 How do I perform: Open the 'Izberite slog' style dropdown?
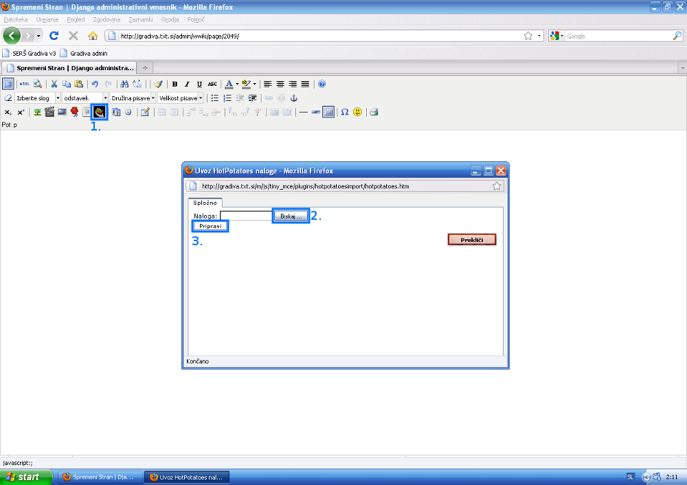point(38,98)
